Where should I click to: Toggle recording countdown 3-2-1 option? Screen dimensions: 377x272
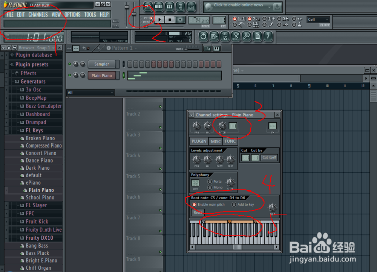point(250,19)
